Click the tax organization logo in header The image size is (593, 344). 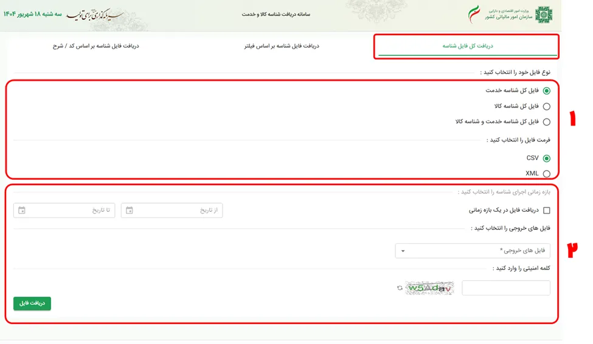[x=544, y=15]
